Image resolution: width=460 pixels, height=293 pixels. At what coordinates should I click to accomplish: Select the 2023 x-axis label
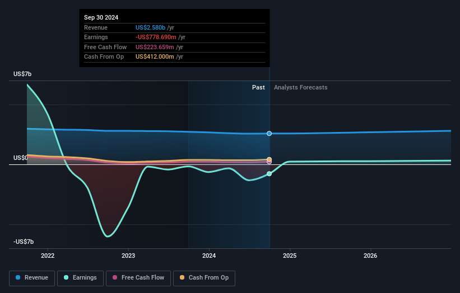(128, 256)
